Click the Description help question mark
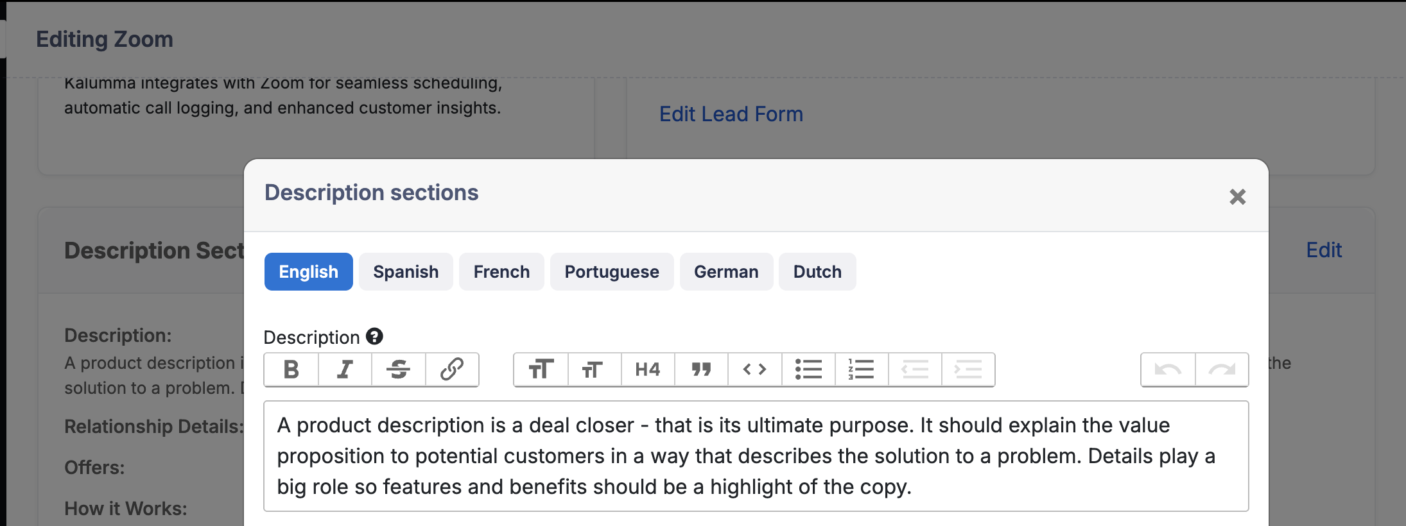1406x526 pixels. tap(374, 336)
